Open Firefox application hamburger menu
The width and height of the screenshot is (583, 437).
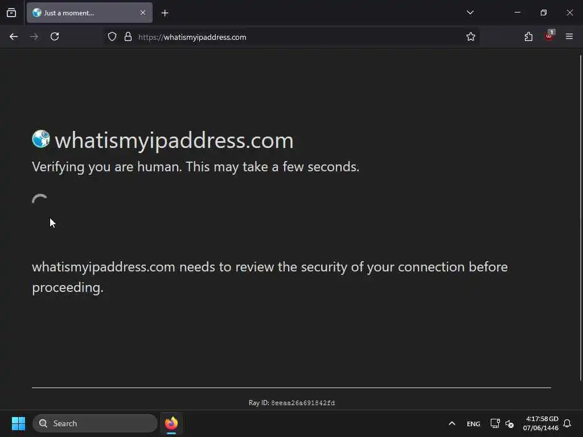pos(569,36)
